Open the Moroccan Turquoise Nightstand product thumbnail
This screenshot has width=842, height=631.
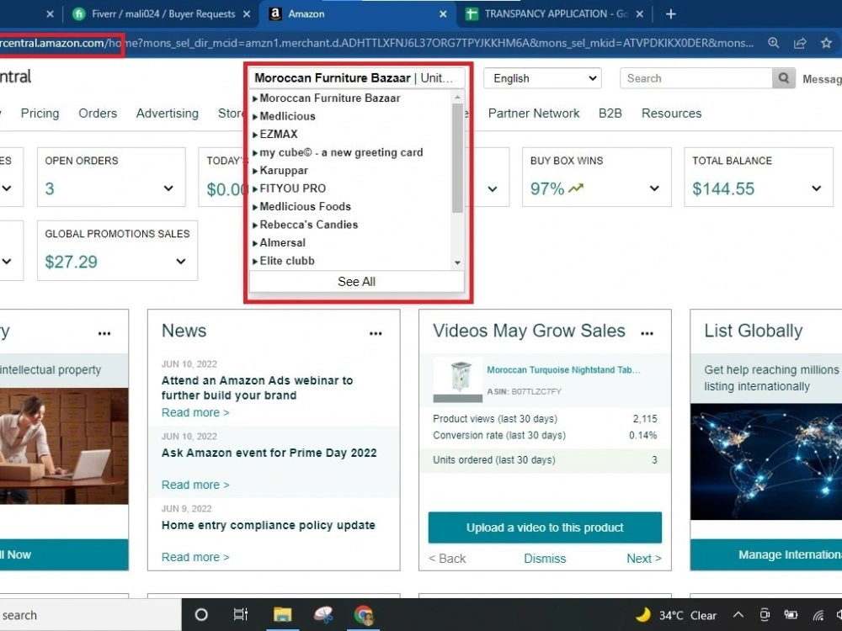pos(457,380)
